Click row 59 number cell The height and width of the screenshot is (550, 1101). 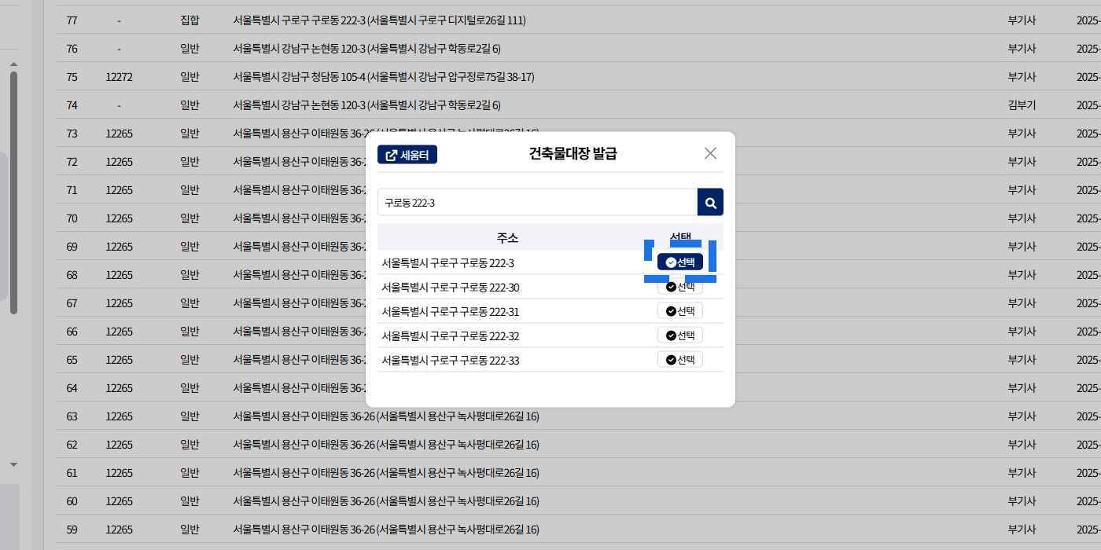[x=72, y=530]
